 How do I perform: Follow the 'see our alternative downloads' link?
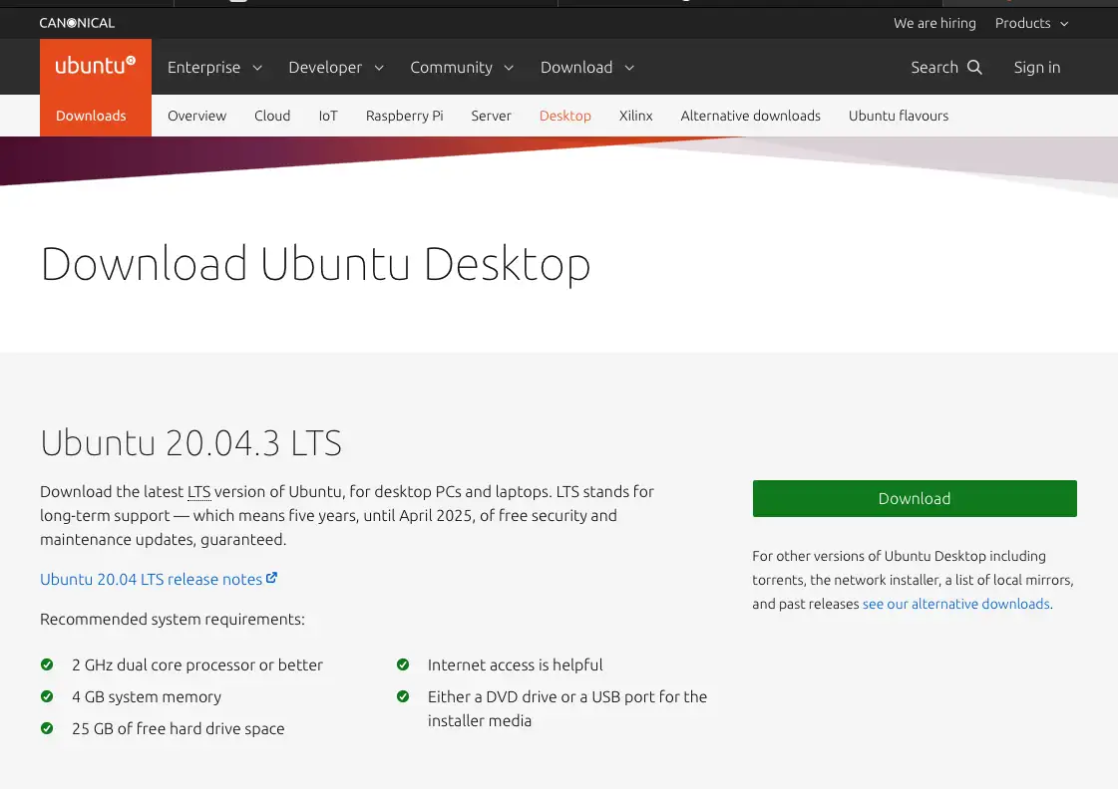coord(956,604)
